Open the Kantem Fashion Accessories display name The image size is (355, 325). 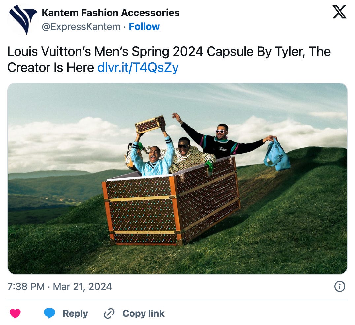pyautogui.click(x=111, y=13)
